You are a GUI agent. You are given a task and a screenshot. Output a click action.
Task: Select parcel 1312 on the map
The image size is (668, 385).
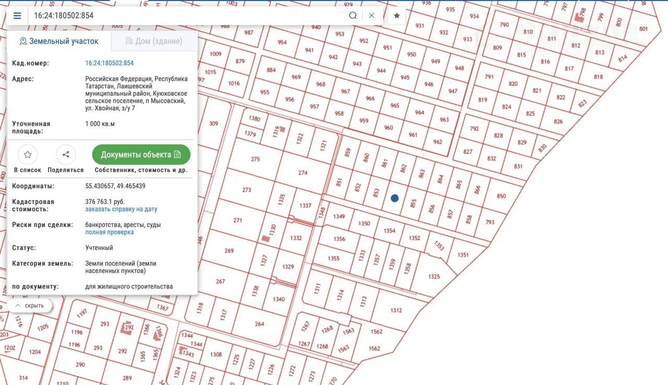[396, 310]
